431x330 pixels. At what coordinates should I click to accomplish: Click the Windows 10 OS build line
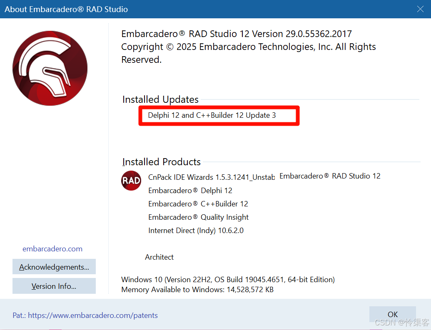228,280
